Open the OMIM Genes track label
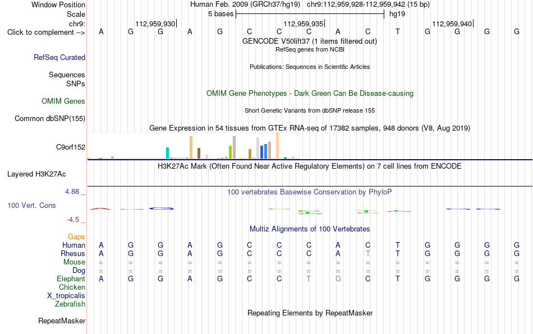Screen dimensions: 533x334 pyautogui.click(x=63, y=101)
